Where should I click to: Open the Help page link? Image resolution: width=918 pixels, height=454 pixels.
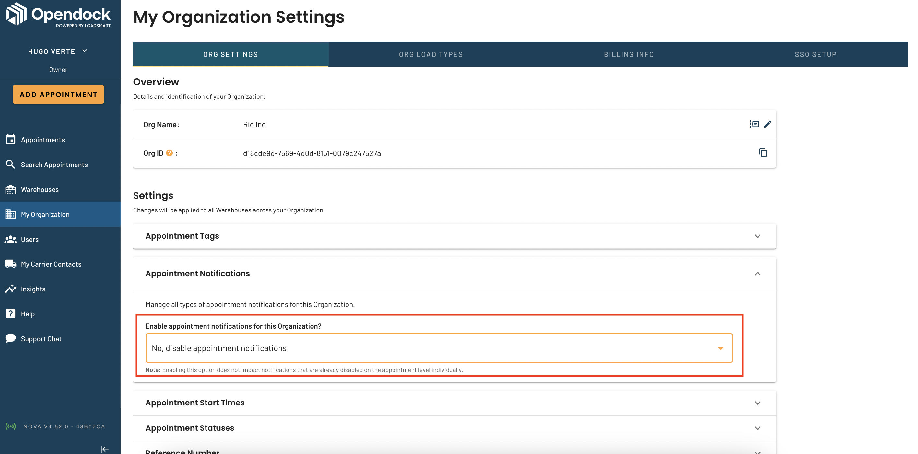(60, 314)
